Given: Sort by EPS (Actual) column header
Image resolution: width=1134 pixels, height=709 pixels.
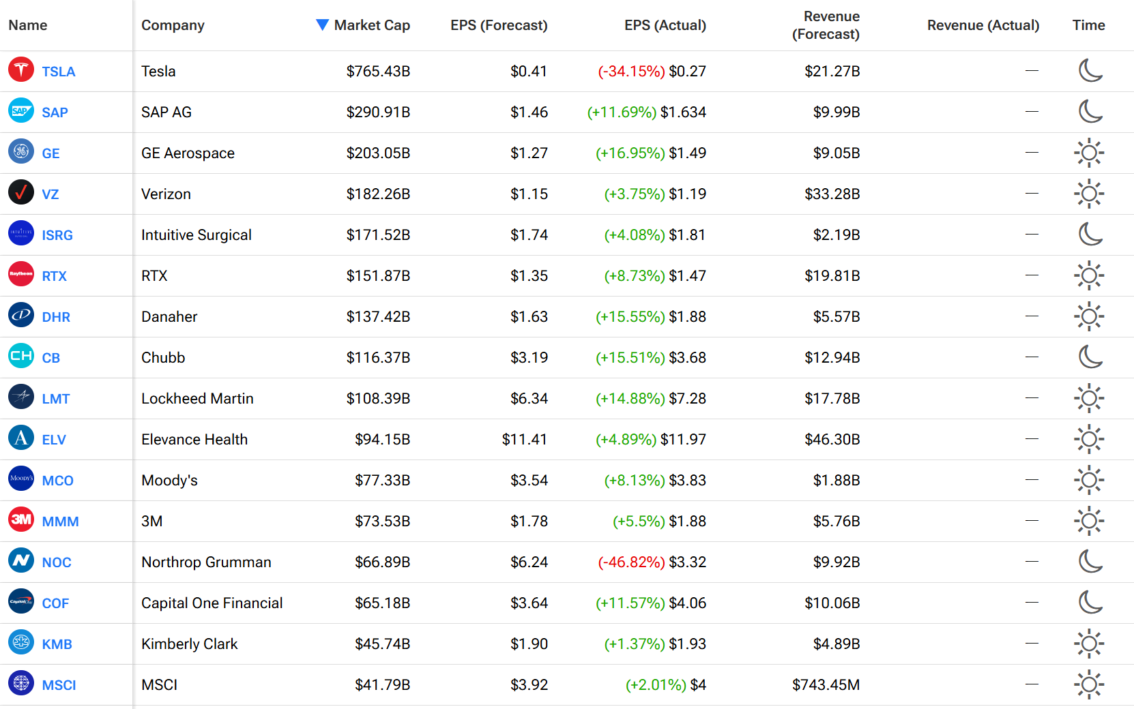Looking at the screenshot, I should tap(665, 25).
